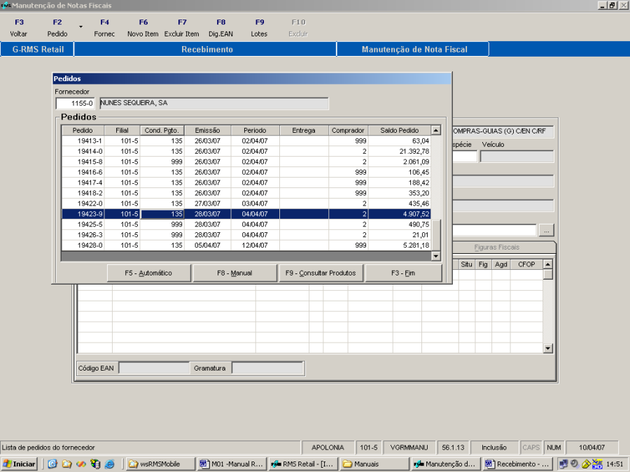Image resolution: width=630 pixels, height=472 pixels.
Task: Open F8 Dig.EAN from the toolbar
Action: [220, 28]
